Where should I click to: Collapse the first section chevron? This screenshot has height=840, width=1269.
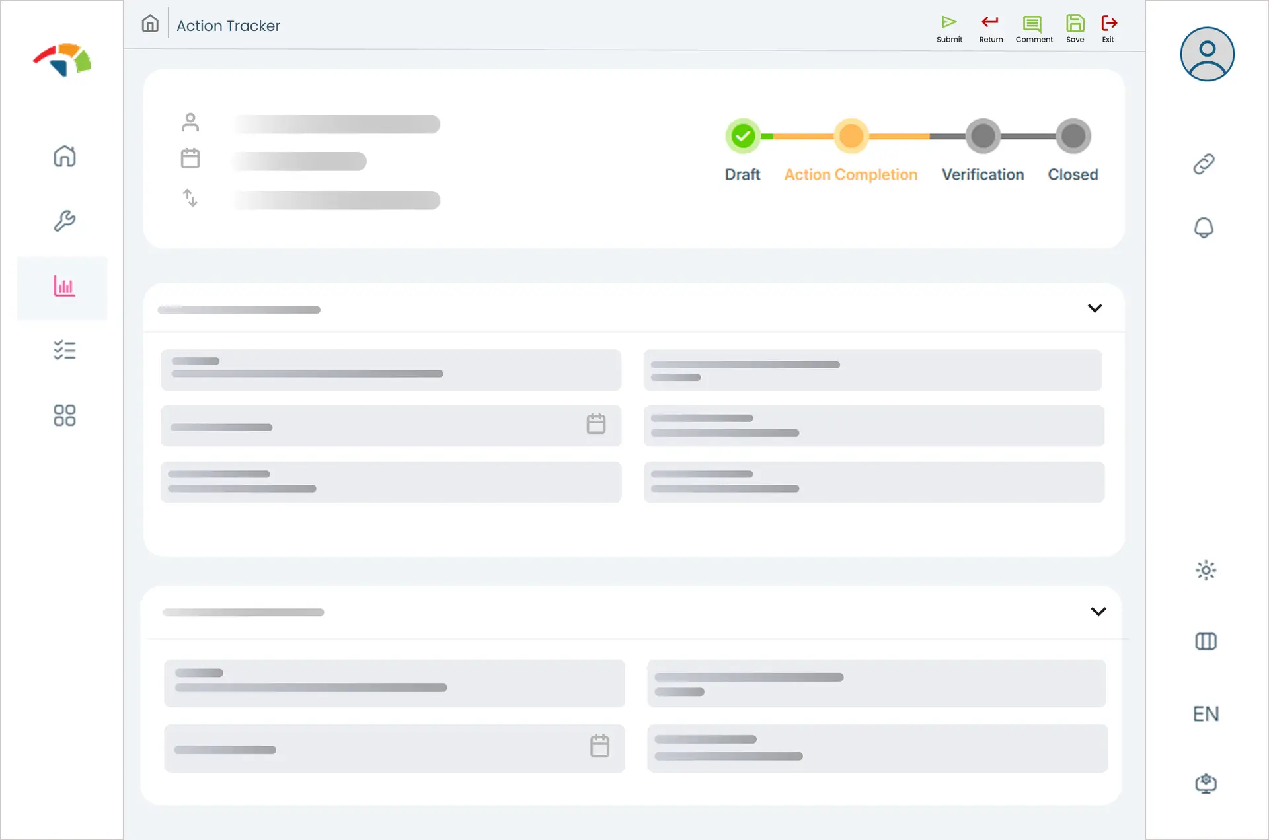click(1095, 308)
